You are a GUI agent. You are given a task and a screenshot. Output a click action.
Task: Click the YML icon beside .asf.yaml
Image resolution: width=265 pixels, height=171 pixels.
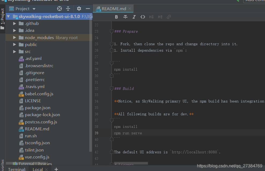click(21, 59)
